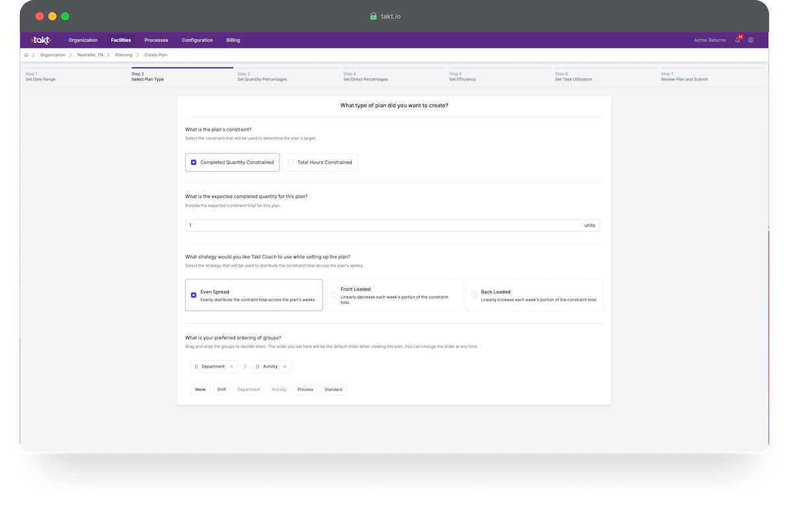Click the Step 2 progress bar
The width and height of the screenshot is (793, 509).
pyautogui.click(x=182, y=68)
